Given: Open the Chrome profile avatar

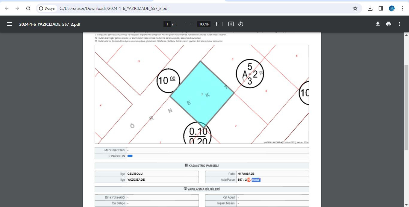Looking at the screenshot, I should [x=392, y=8].
